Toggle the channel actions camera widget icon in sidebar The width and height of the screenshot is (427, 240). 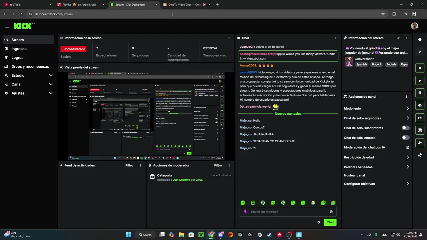420,130
